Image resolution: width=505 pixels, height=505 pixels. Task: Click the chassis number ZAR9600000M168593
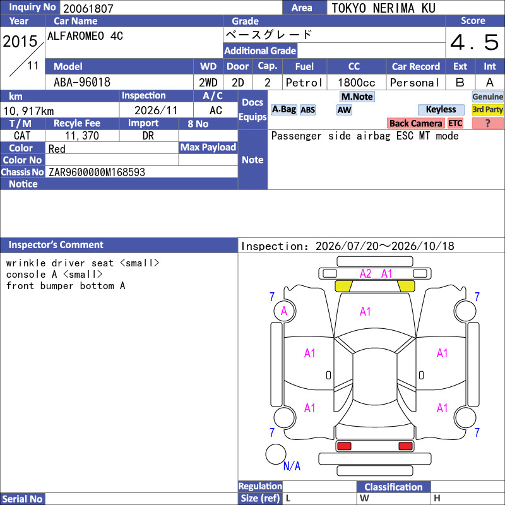pyautogui.click(x=97, y=172)
